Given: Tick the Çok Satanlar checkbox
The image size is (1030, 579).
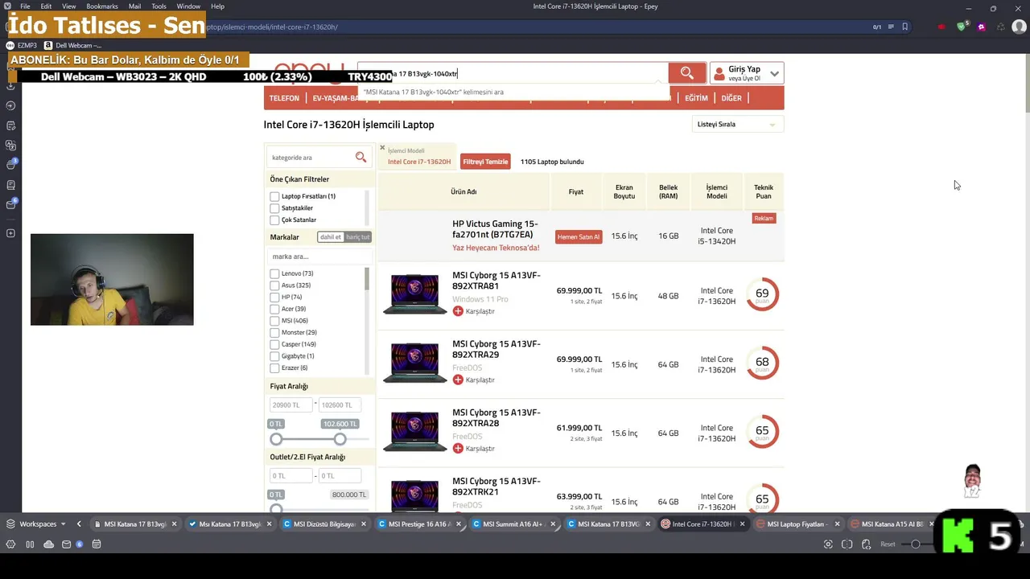Looking at the screenshot, I should [274, 220].
